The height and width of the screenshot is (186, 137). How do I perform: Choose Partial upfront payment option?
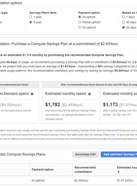pyautogui.click(x=80, y=22)
